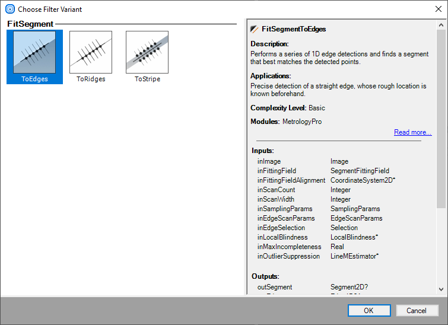The width and height of the screenshot is (448, 325).
Task: Click the ToStripe label text
Action: pyautogui.click(x=147, y=79)
